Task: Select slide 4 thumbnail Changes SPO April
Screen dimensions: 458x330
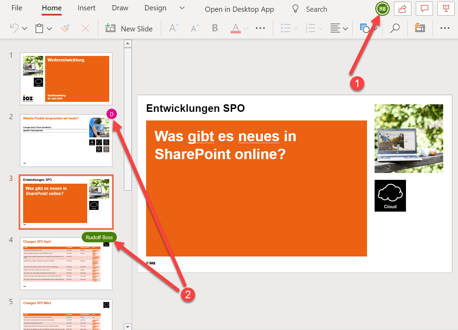Action: tap(66, 264)
